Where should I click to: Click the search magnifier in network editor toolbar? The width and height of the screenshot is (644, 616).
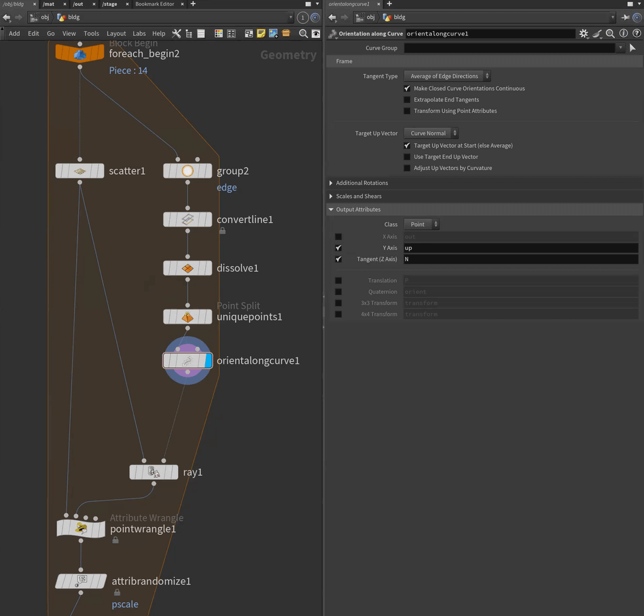(x=303, y=33)
